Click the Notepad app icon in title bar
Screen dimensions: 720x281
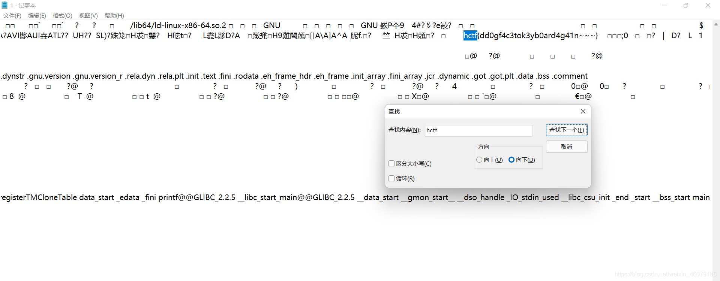tap(4, 5)
